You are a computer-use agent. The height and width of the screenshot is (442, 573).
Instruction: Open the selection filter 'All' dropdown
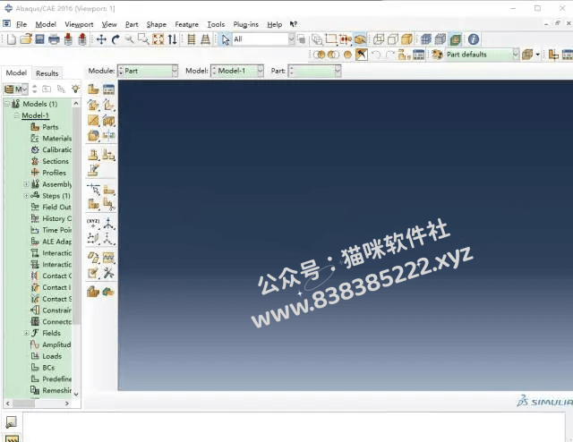pyautogui.click(x=263, y=39)
